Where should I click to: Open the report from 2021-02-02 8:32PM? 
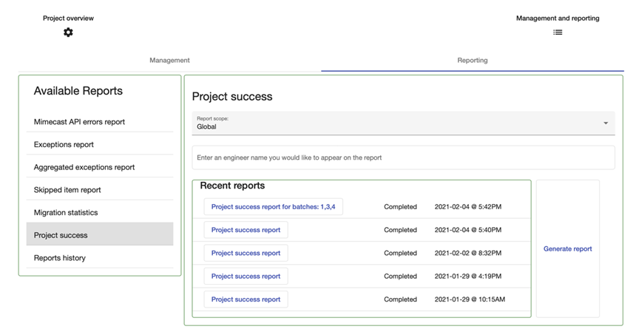click(246, 253)
